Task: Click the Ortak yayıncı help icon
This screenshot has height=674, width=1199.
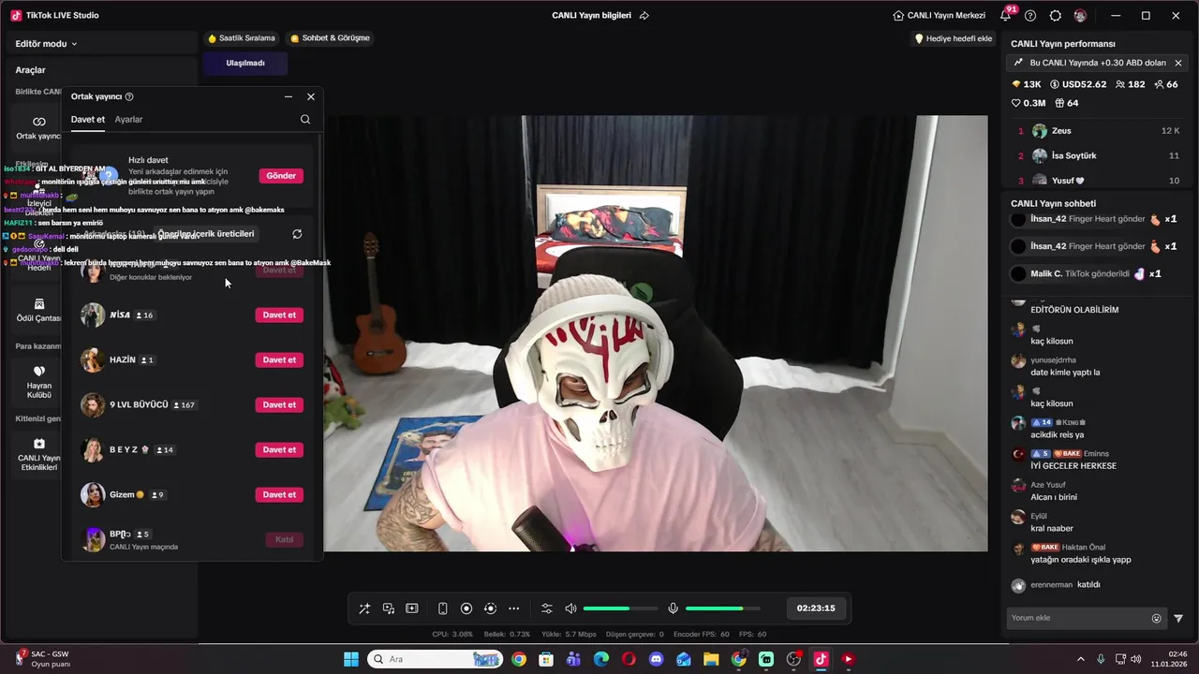Action: 129,96
